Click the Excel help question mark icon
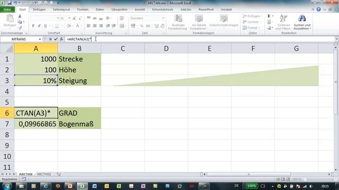 pyautogui.click(x=318, y=9)
